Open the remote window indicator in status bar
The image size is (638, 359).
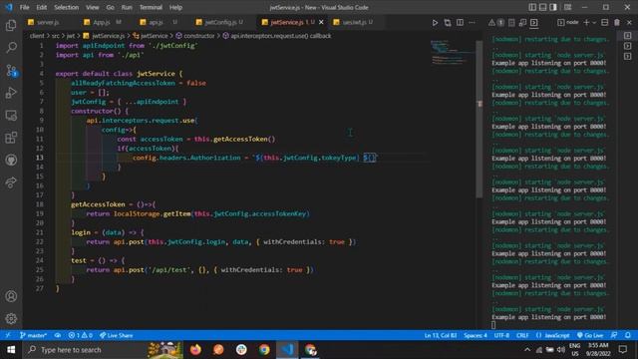8,335
